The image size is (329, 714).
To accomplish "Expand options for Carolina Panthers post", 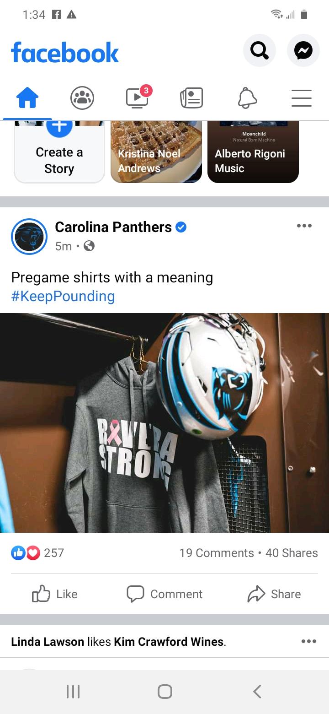I will (x=304, y=226).
